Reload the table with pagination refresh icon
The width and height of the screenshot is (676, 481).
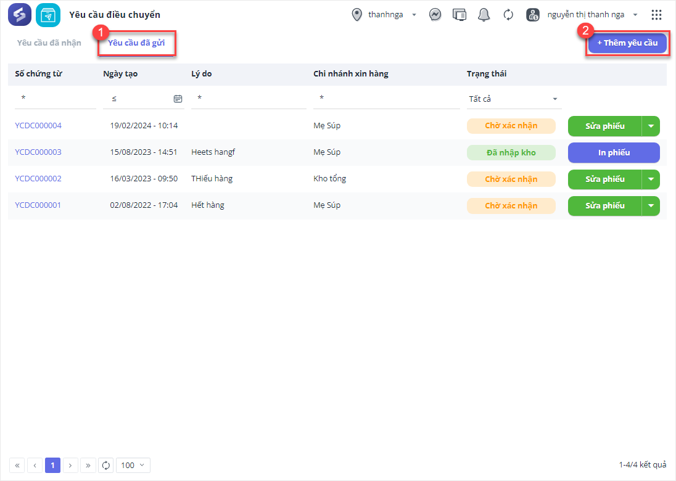tap(105, 465)
